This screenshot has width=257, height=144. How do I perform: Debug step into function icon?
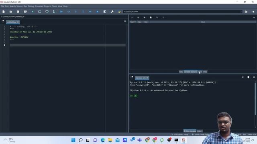pos(76,12)
